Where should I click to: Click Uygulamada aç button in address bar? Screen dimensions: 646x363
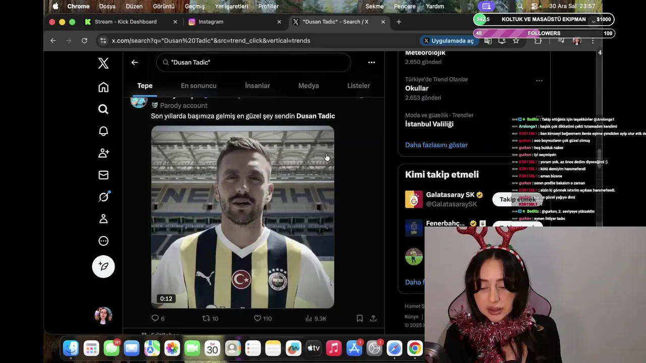click(448, 40)
